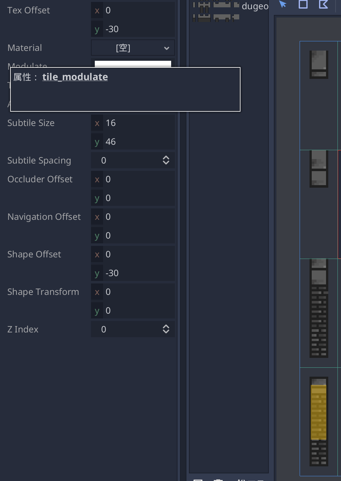Edit the Subtile Size Y value of 46

tap(137, 142)
